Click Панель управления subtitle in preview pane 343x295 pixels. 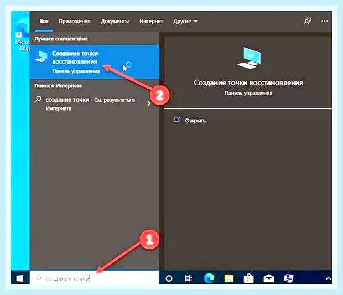(x=248, y=93)
